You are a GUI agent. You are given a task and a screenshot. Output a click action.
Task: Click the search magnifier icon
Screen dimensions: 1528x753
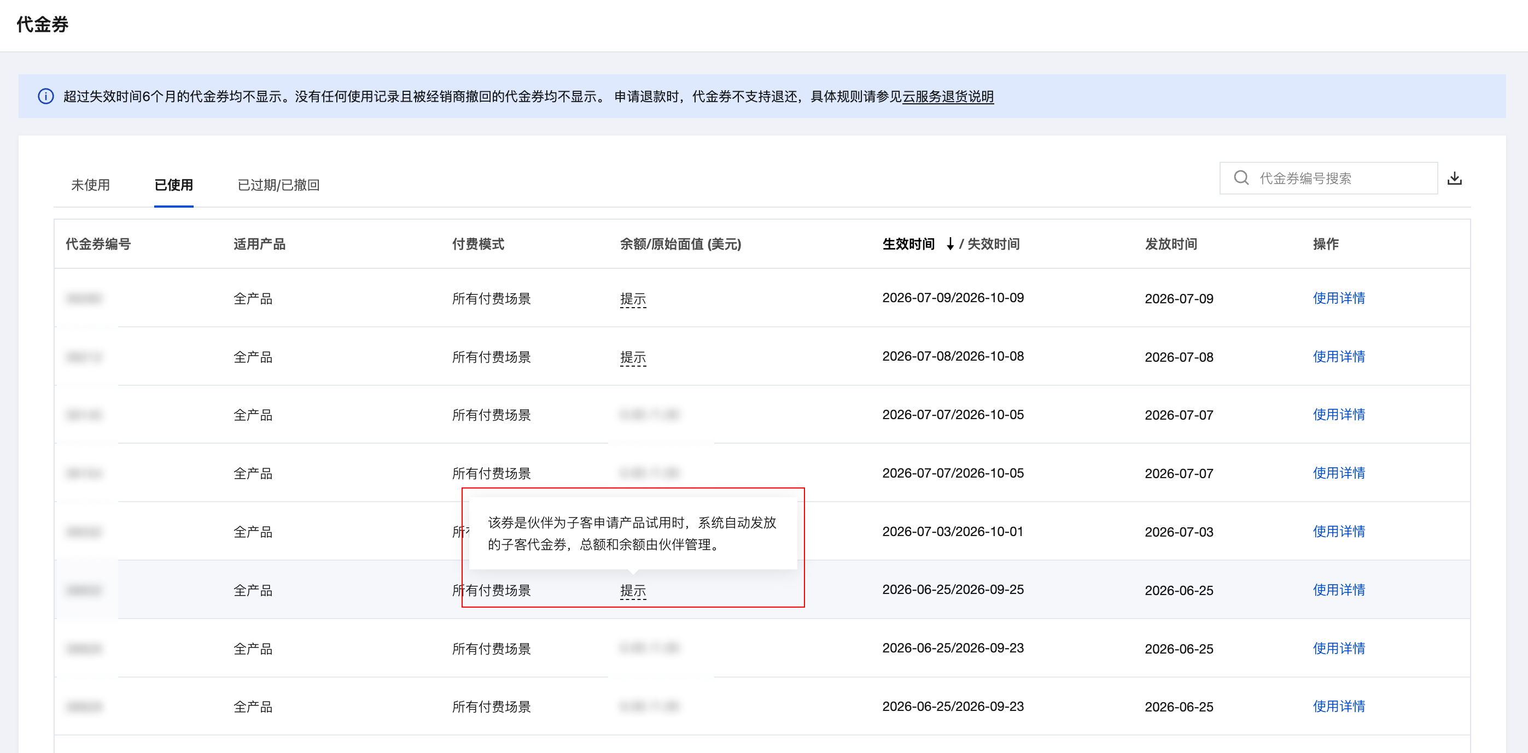(1241, 178)
